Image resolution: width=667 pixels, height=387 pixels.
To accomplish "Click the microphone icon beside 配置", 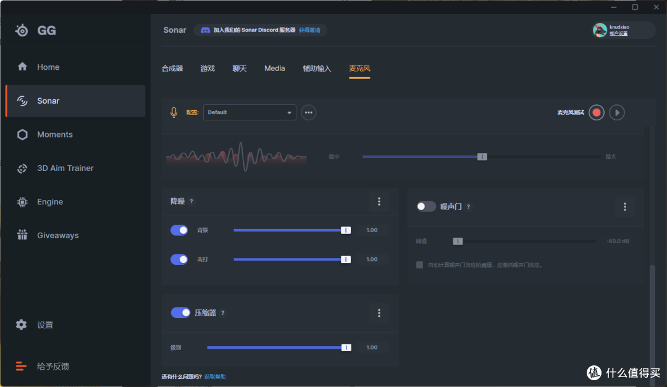I will [174, 112].
